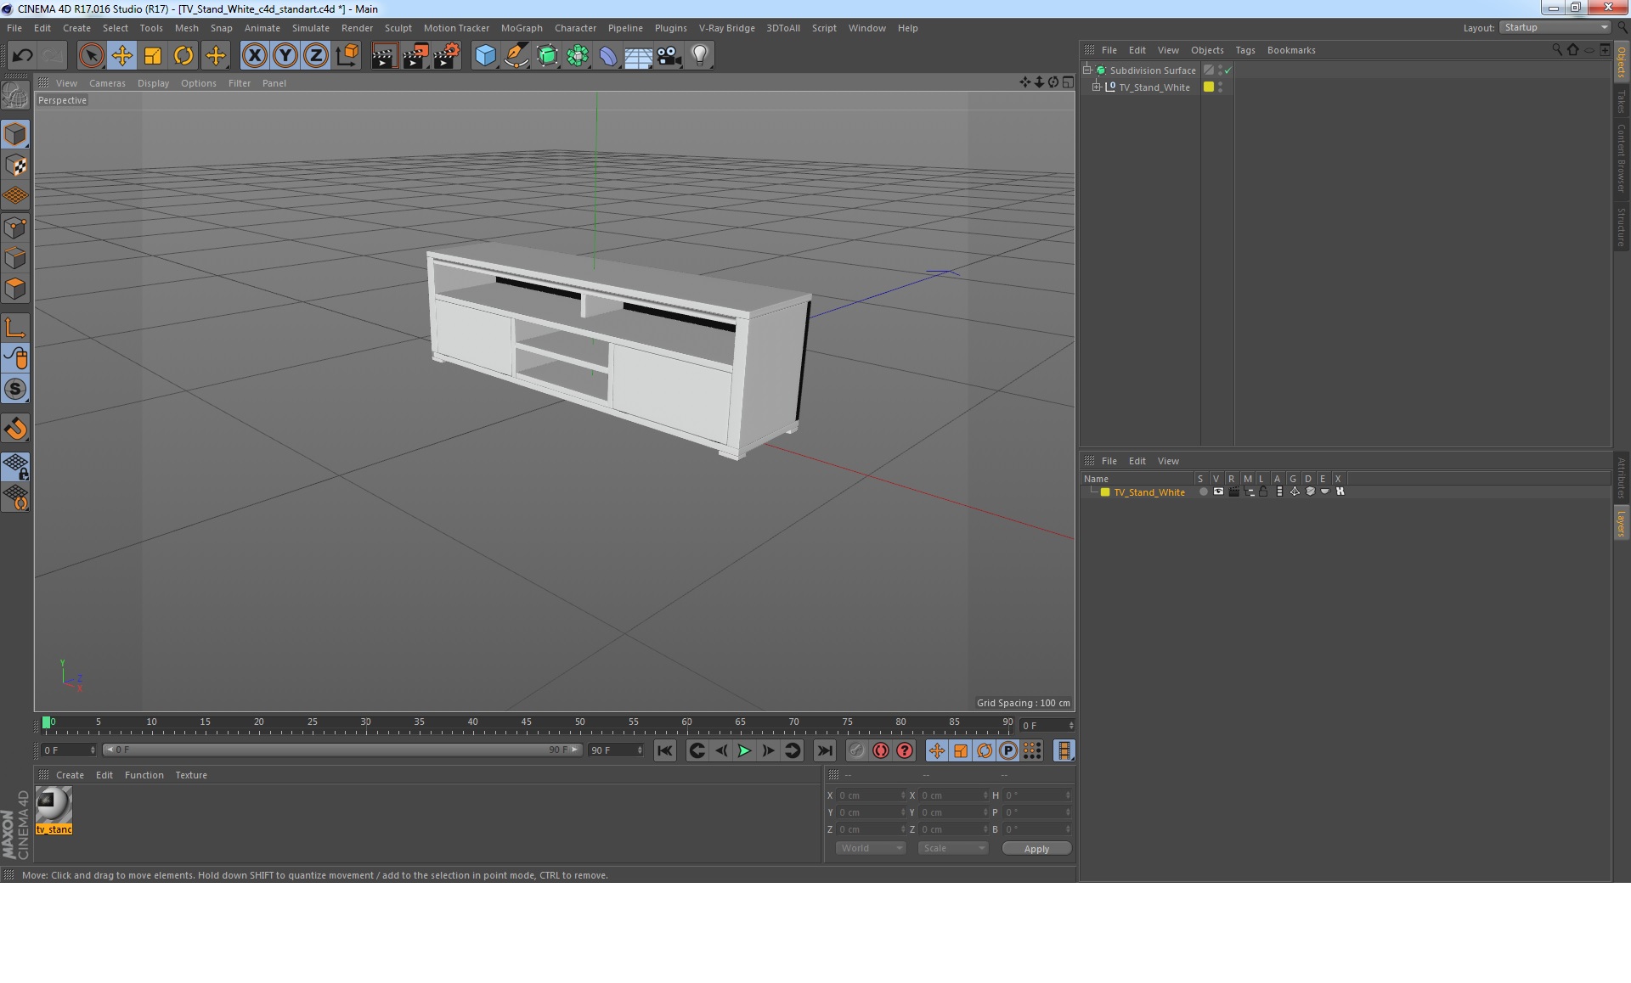Go to end of animation

point(824,750)
